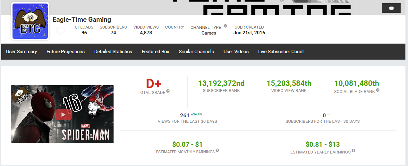Click the Eagle-Time Gaming channel title
The image size is (408, 166).
tap(82, 20)
